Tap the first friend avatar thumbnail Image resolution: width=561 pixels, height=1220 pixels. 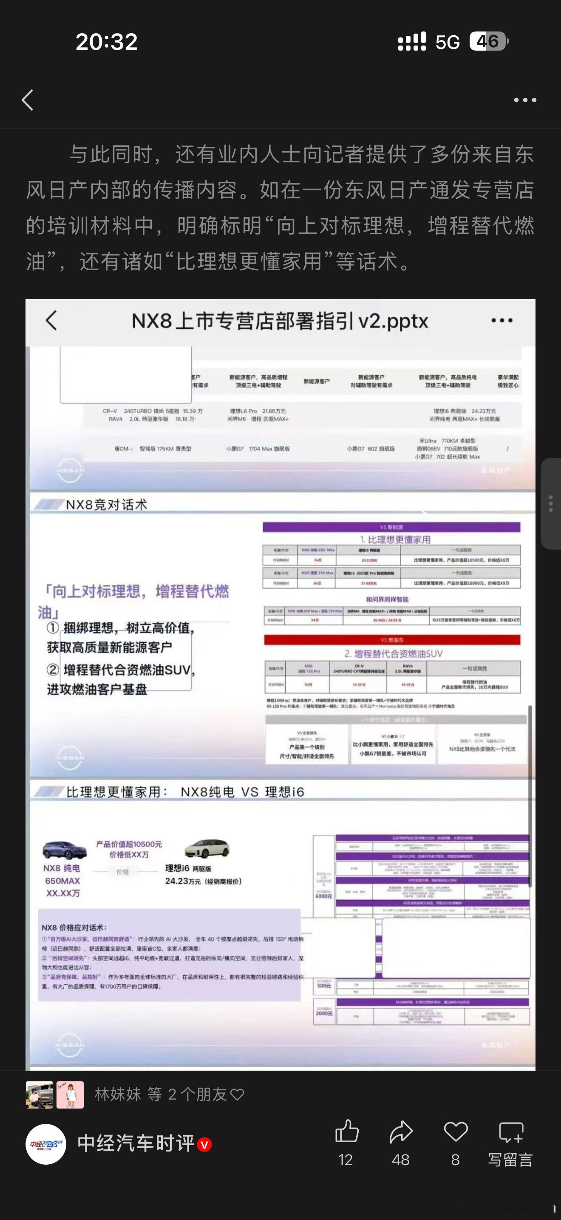click(x=39, y=1095)
